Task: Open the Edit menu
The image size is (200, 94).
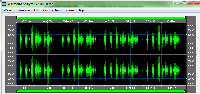Action: coord(37,10)
